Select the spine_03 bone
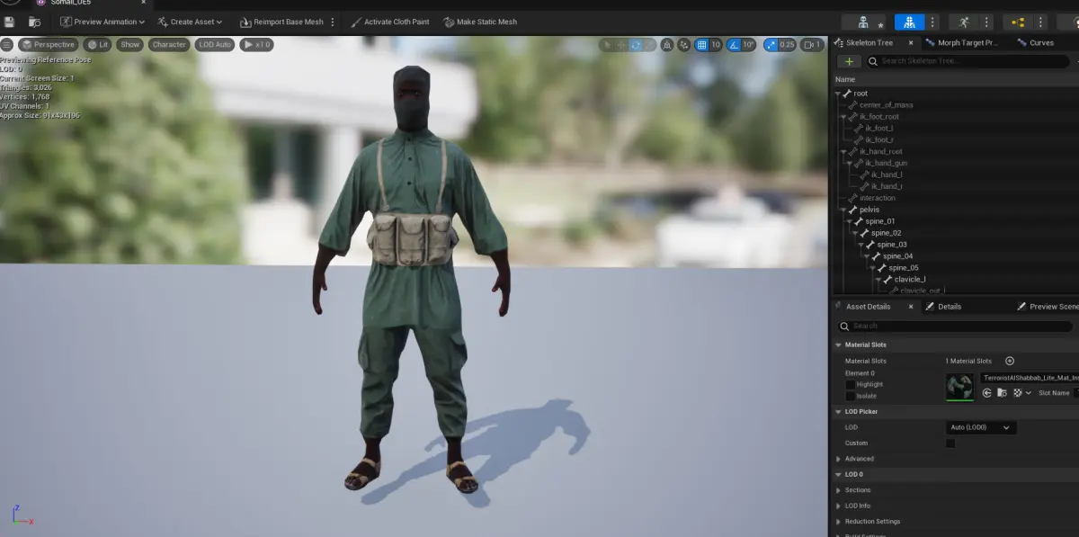This screenshot has height=537, width=1079. [x=891, y=245]
